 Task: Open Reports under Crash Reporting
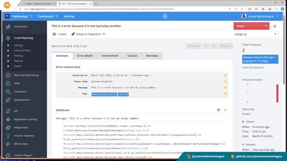[18, 61]
